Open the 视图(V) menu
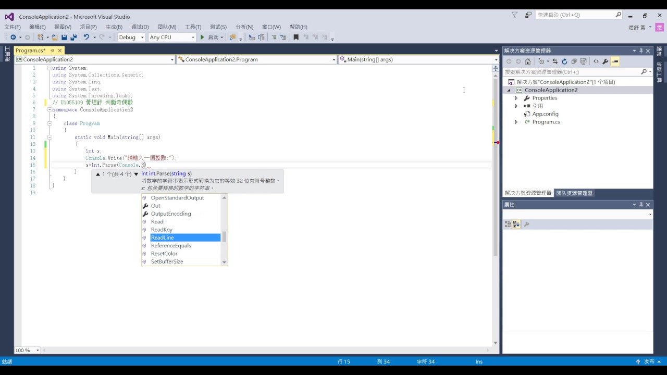Image resolution: width=667 pixels, height=375 pixels. 63,27
